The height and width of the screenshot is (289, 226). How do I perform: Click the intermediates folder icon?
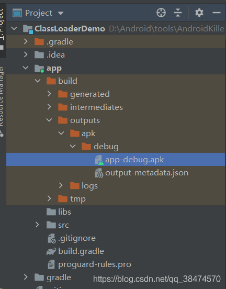point(63,107)
